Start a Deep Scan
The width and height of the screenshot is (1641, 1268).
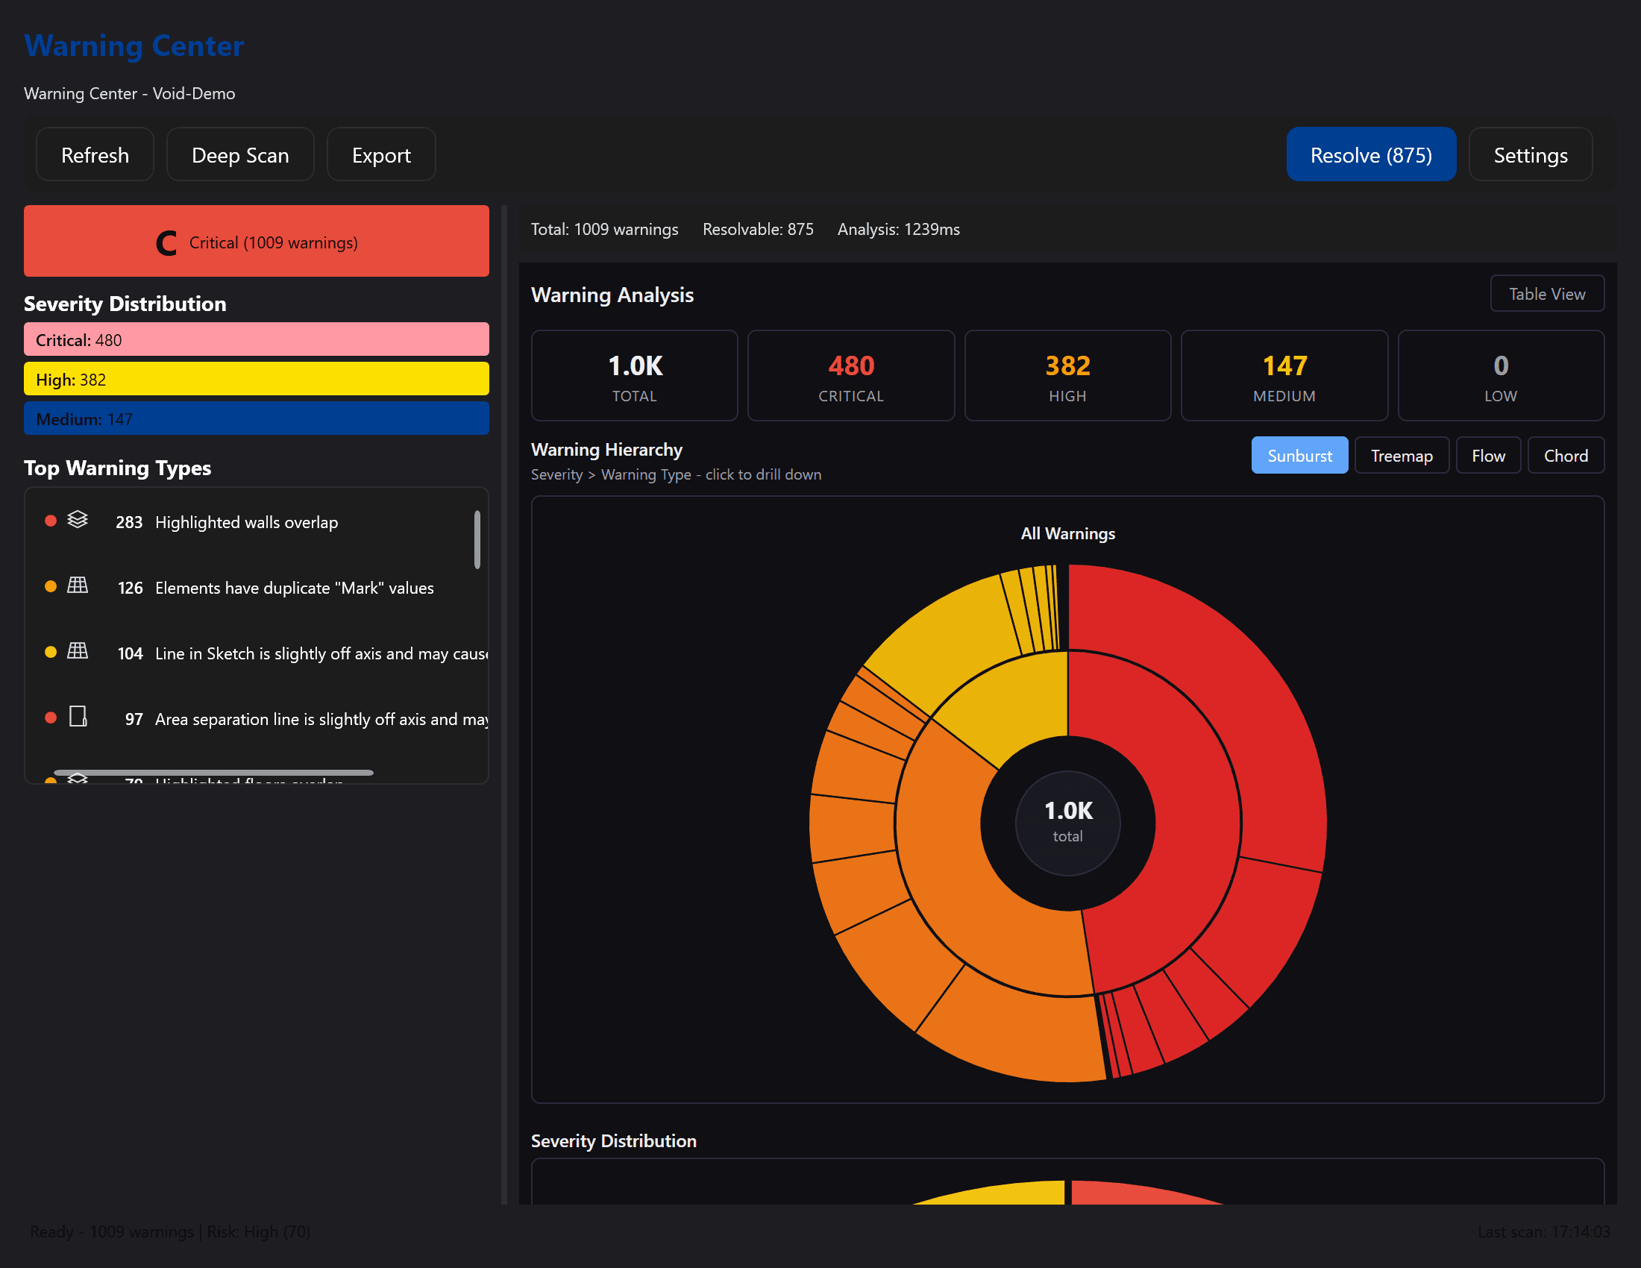click(240, 154)
